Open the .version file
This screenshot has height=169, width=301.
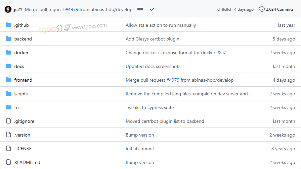pos(22,135)
